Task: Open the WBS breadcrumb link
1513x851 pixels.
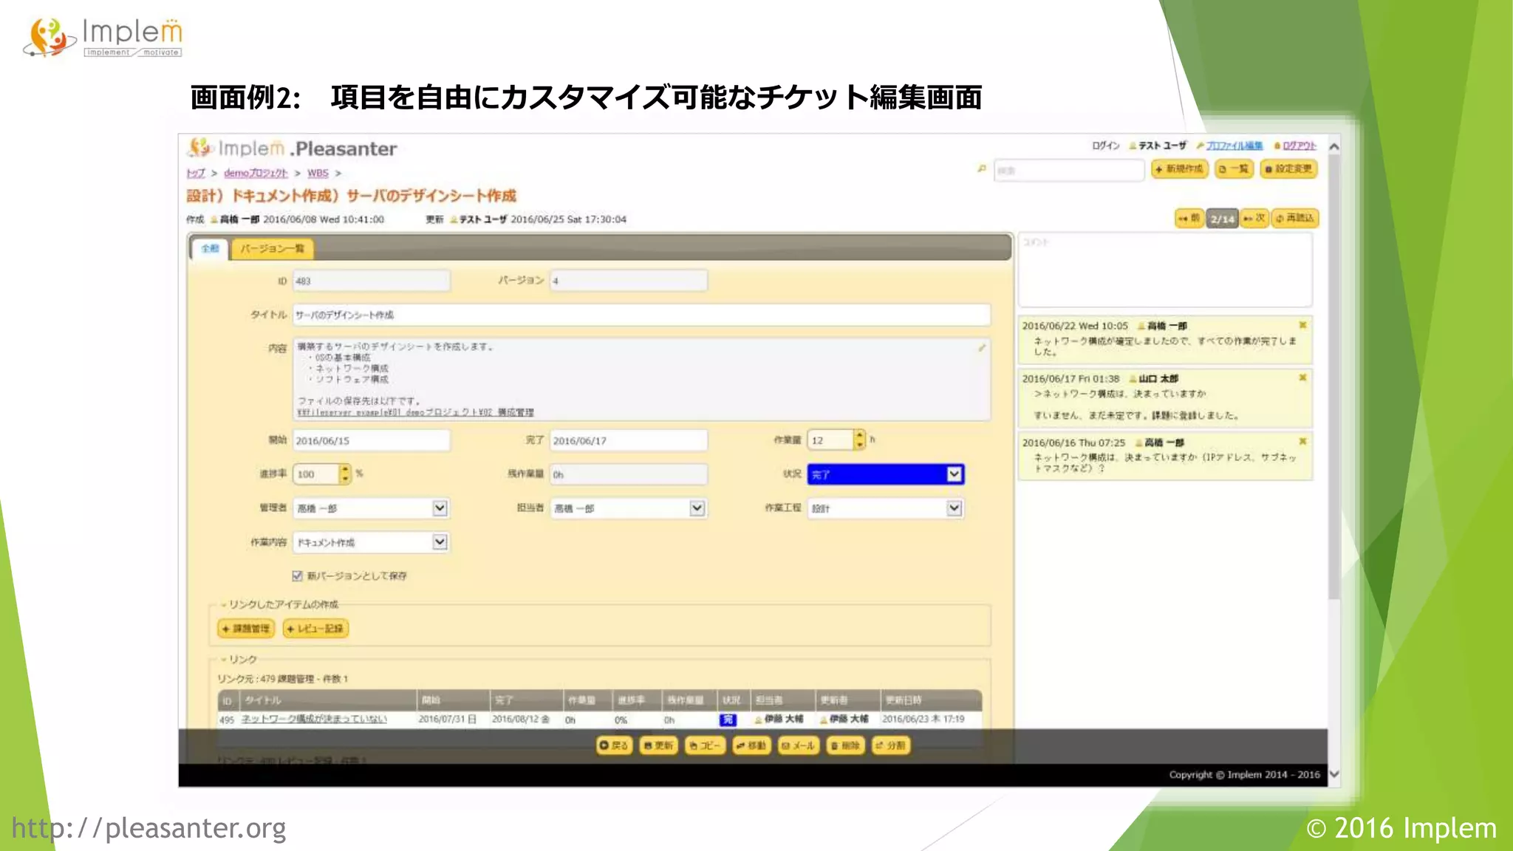Action: (318, 173)
